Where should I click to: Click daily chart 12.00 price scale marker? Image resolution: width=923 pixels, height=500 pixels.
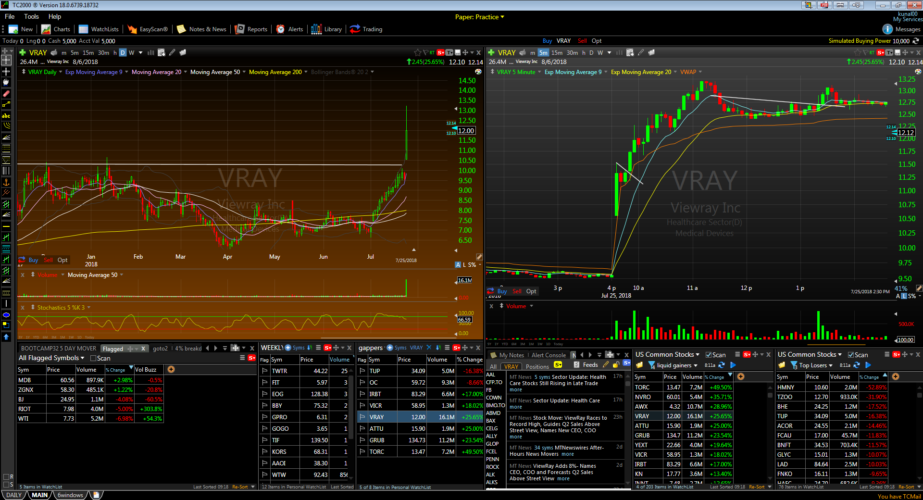tap(466, 131)
